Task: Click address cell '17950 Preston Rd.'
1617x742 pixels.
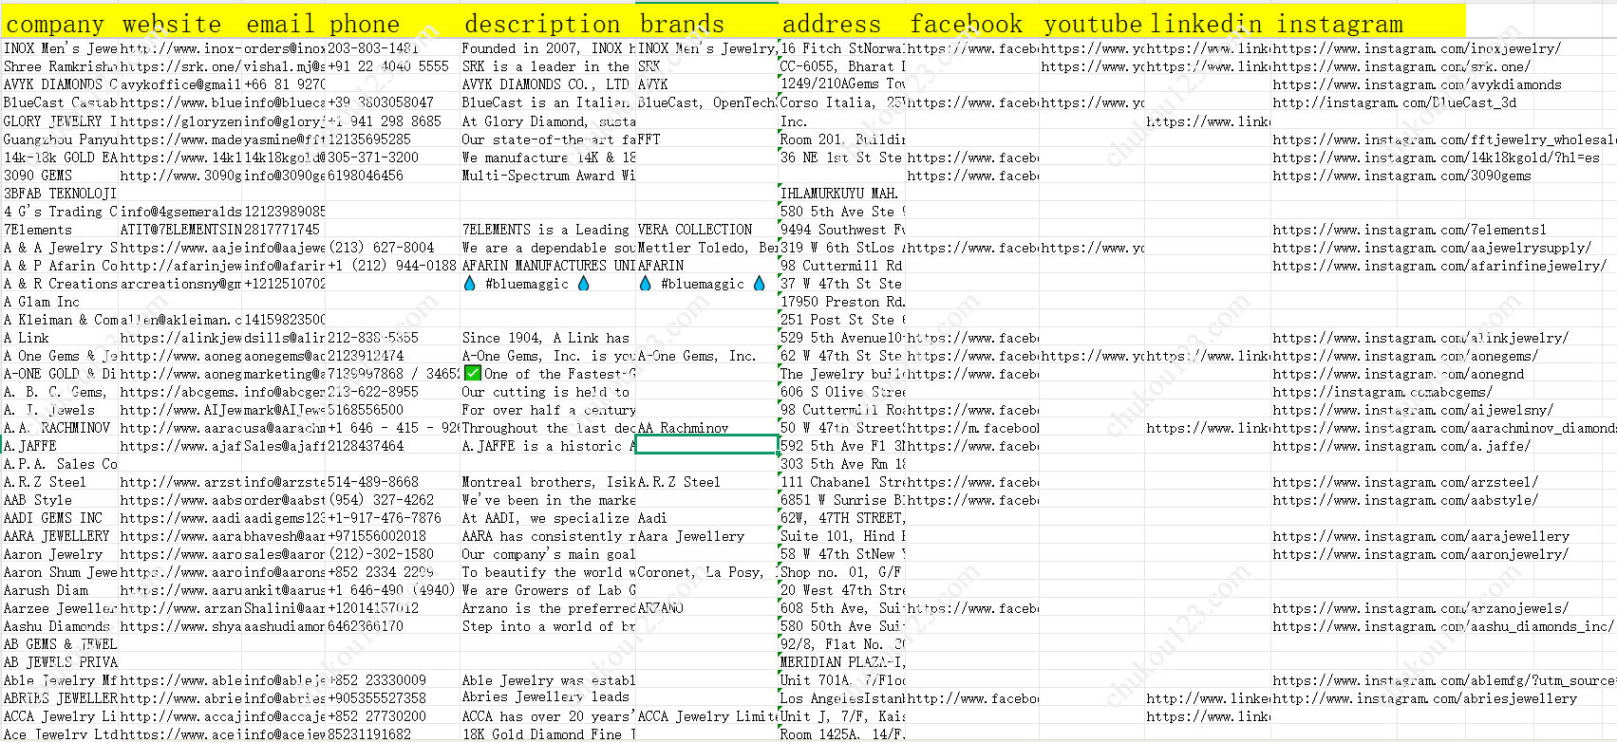Action: click(x=842, y=302)
